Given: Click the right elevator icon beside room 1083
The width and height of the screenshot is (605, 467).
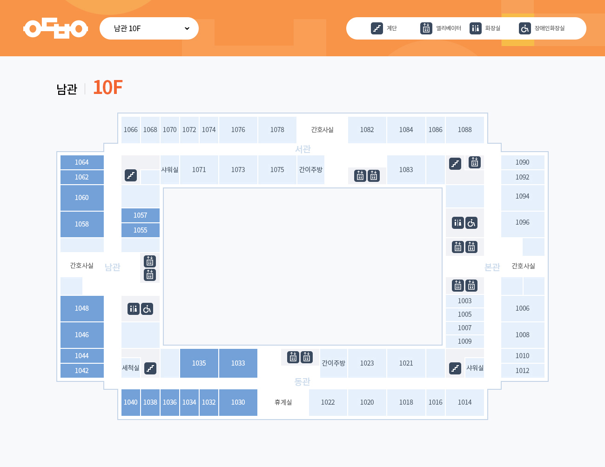Looking at the screenshot, I should click(x=374, y=176).
